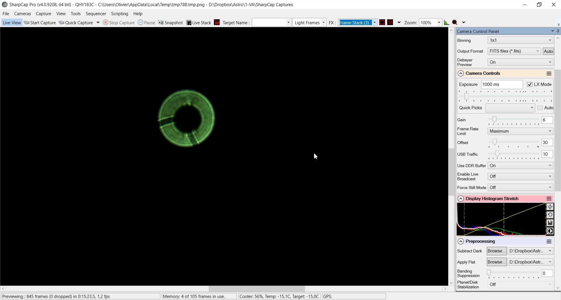561x300 pixels.
Task: Click the auto-stretch lightning bolt icon
Action: (x=550, y=207)
